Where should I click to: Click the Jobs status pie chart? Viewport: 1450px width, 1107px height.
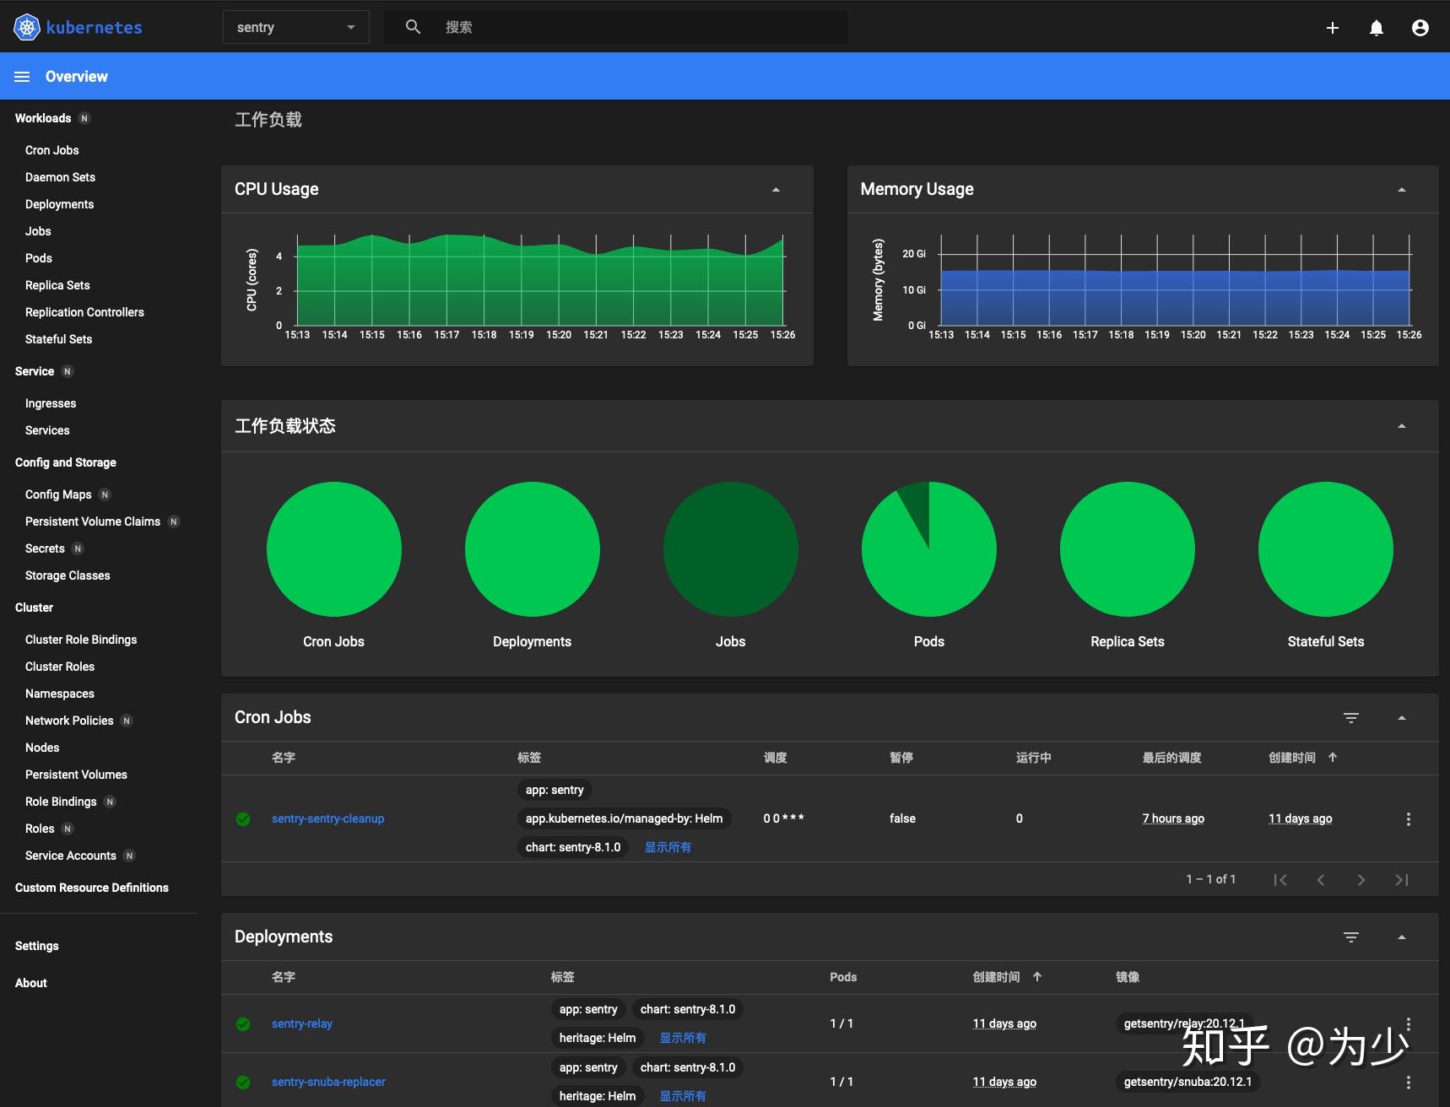click(x=731, y=549)
